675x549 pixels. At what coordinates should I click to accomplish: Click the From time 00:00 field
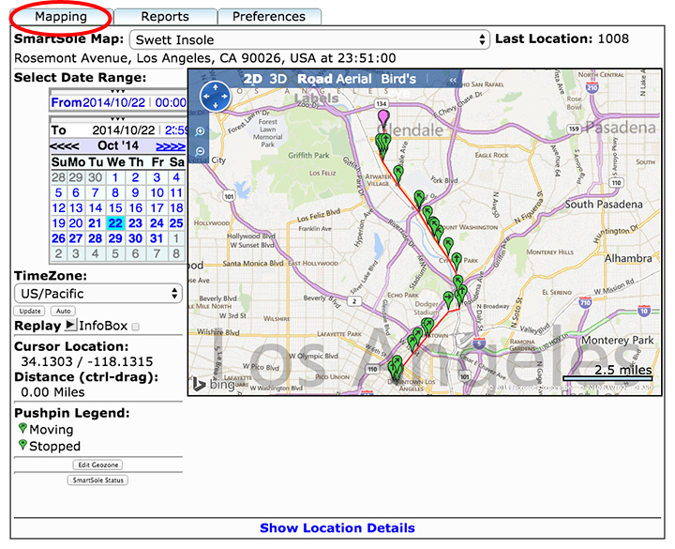coord(171,102)
